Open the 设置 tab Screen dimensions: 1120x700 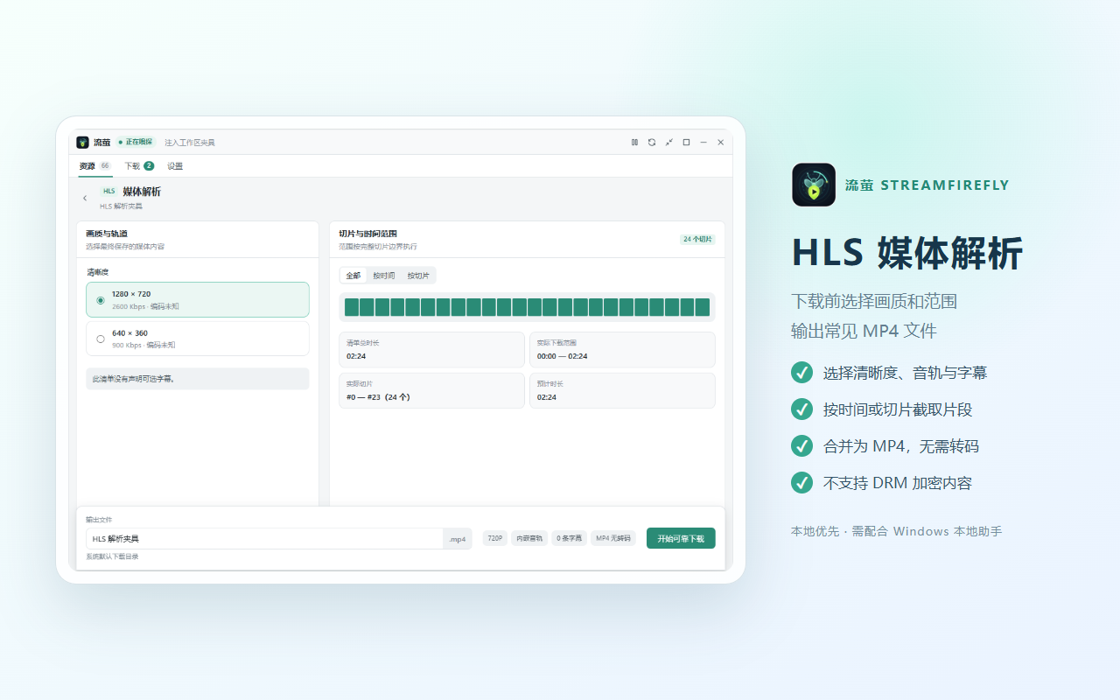(x=175, y=166)
